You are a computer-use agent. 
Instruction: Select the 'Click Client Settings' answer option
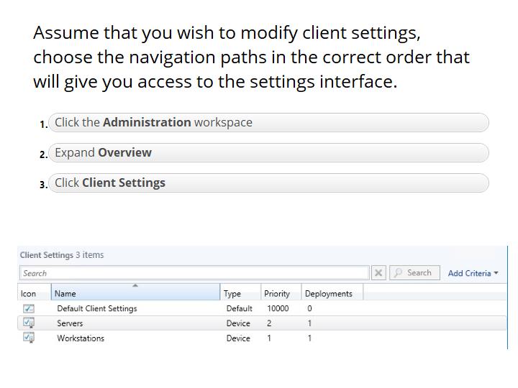268,183
